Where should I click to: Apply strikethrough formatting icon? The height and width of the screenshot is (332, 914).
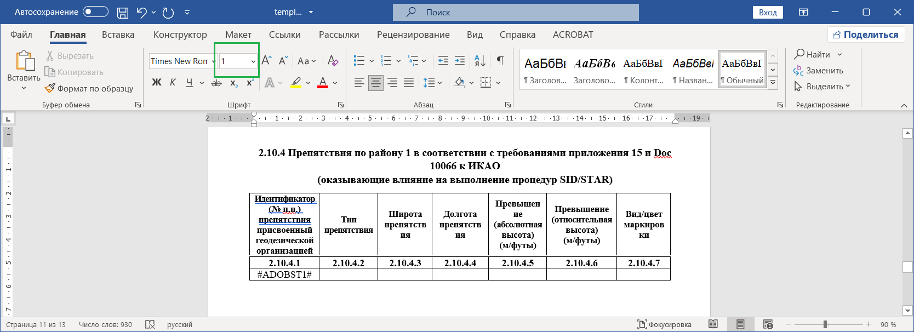coord(216,83)
